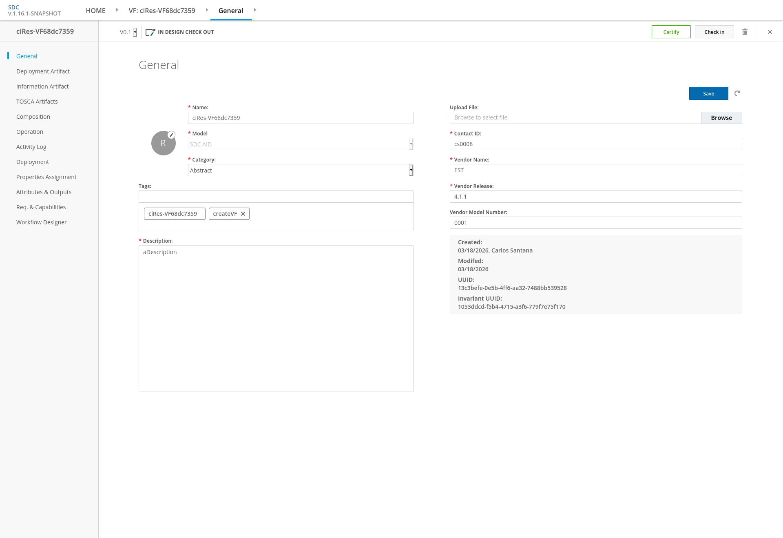Image resolution: width=783 pixels, height=538 pixels.
Task: Expand the arrow after General breadcrumb
Action: click(255, 10)
